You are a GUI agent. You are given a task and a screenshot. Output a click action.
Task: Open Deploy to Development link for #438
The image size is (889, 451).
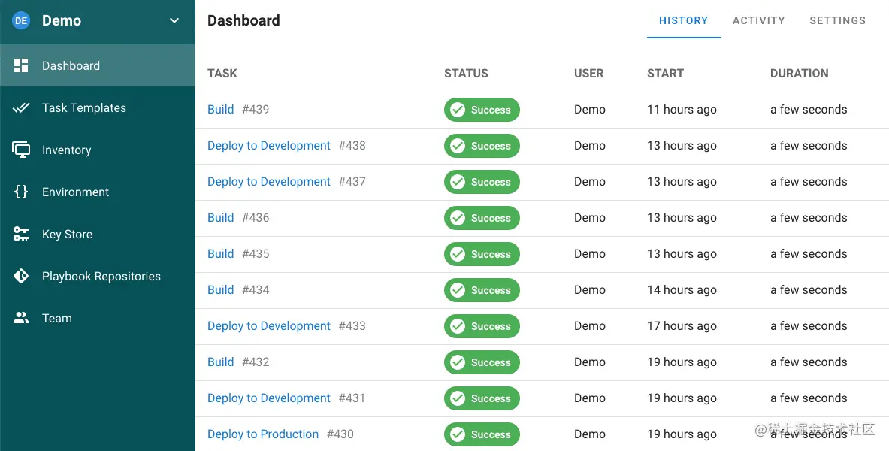[269, 146]
